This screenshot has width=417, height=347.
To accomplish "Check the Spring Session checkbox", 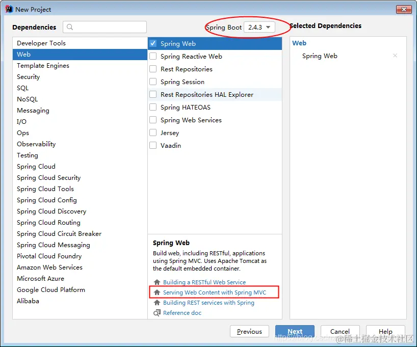I will [153, 82].
